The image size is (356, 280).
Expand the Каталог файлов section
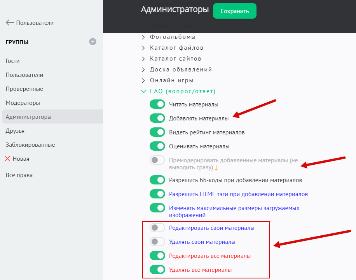click(143, 48)
